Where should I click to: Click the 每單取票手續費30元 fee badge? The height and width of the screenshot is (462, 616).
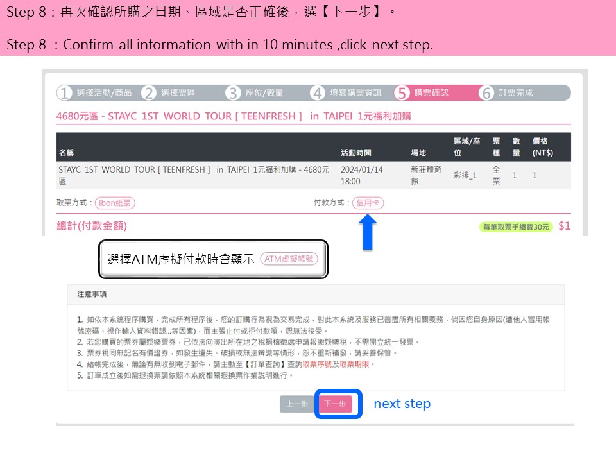[x=515, y=227]
